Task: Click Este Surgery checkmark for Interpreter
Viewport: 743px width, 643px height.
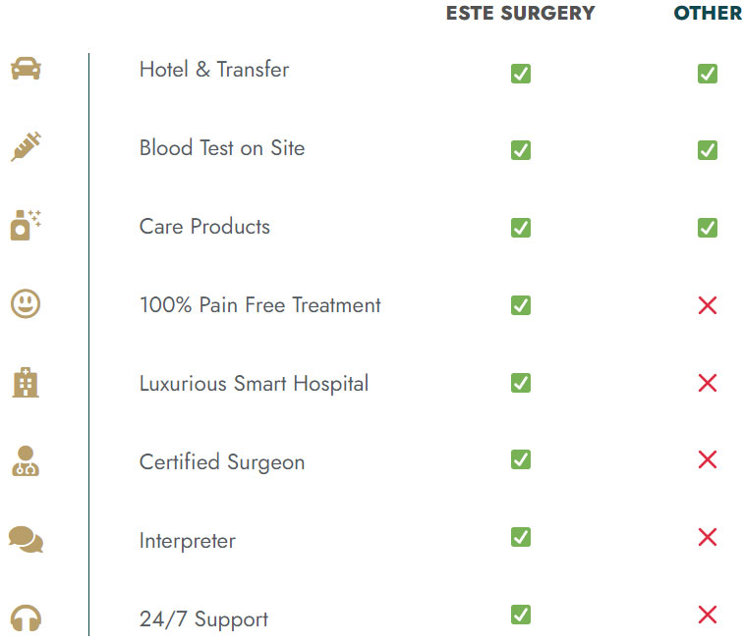Action: 521,537
